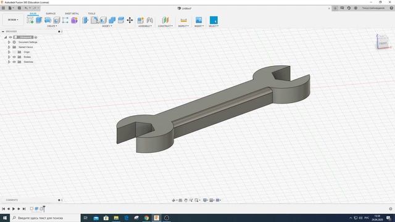Screen dimensions: 395x222
Task: Toggle visibility of Origin folder
Action: pyautogui.click(x=14, y=52)
